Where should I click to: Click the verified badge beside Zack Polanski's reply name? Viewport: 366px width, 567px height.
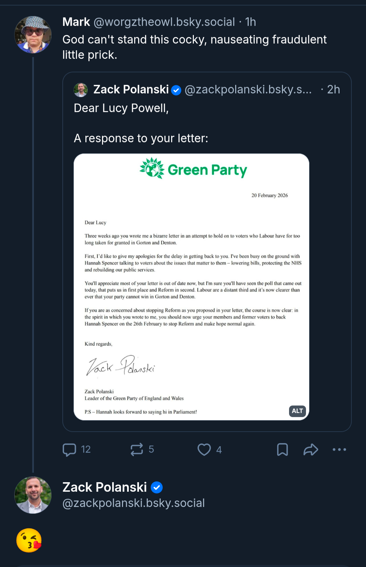pyautogui.click(x=157, y=488)
